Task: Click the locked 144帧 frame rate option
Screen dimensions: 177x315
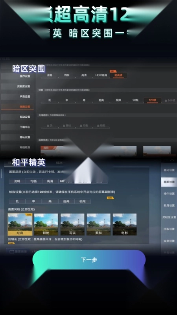Action: pos(170,100)
